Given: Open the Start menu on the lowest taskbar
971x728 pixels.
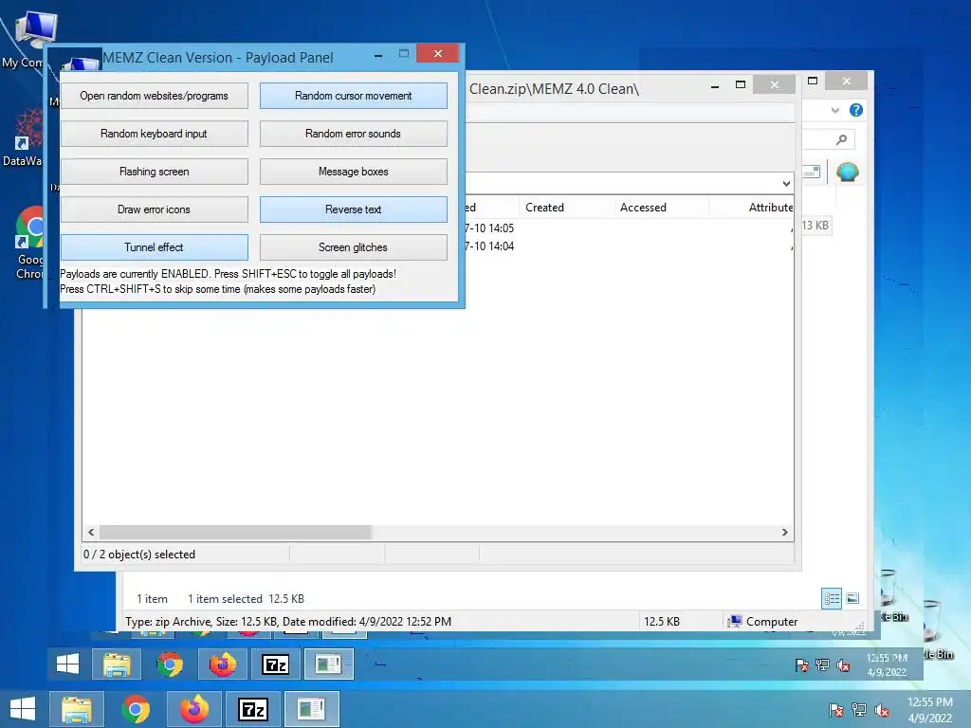Looking at the screenshot, I should pyautogui.click(x=23, y=709).
